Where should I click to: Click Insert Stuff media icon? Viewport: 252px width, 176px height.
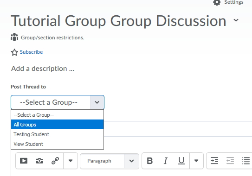click(24, 161)
